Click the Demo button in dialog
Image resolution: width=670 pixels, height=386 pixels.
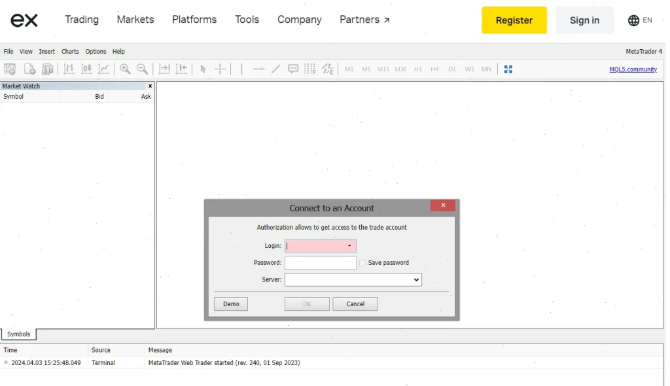(x=231, y=304)
